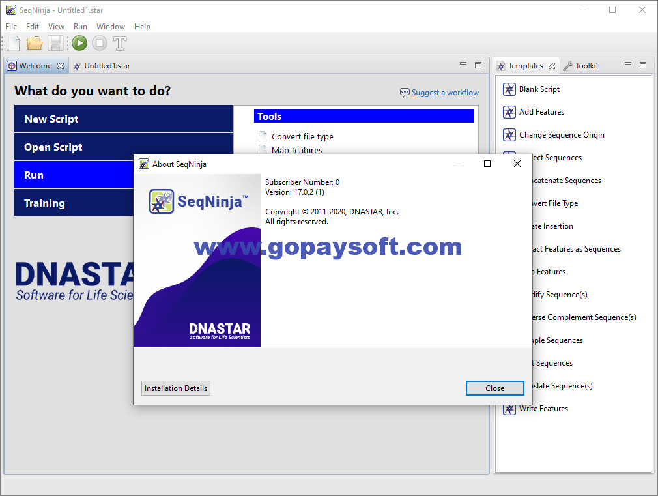Maximize the SeqNinja main window

coord(612,10)
